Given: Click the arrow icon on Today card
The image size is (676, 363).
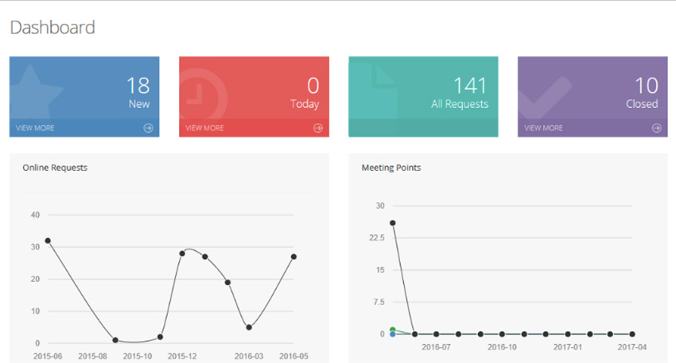Looking at the screenshot, I should (x=318, y=128).
